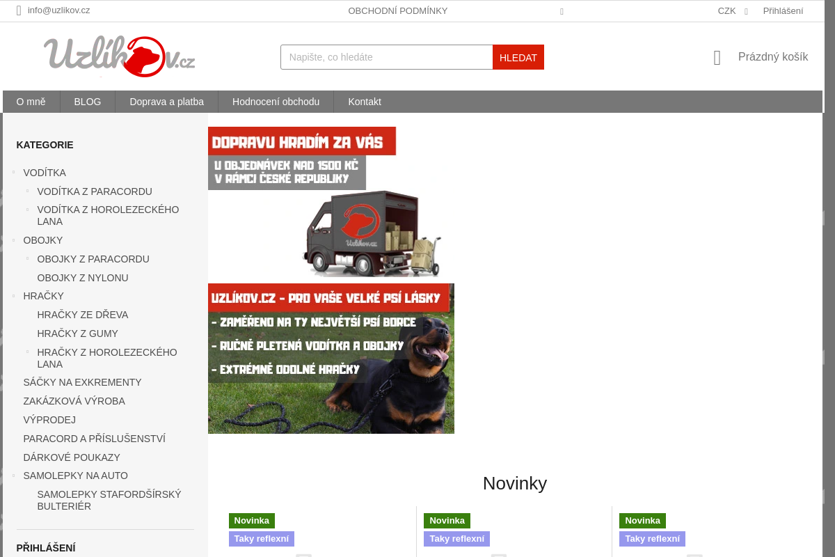Click the PŘIHLÁŠENÍ sidebar heading
This screenshot has width=835, height=557.
point(46,548)
